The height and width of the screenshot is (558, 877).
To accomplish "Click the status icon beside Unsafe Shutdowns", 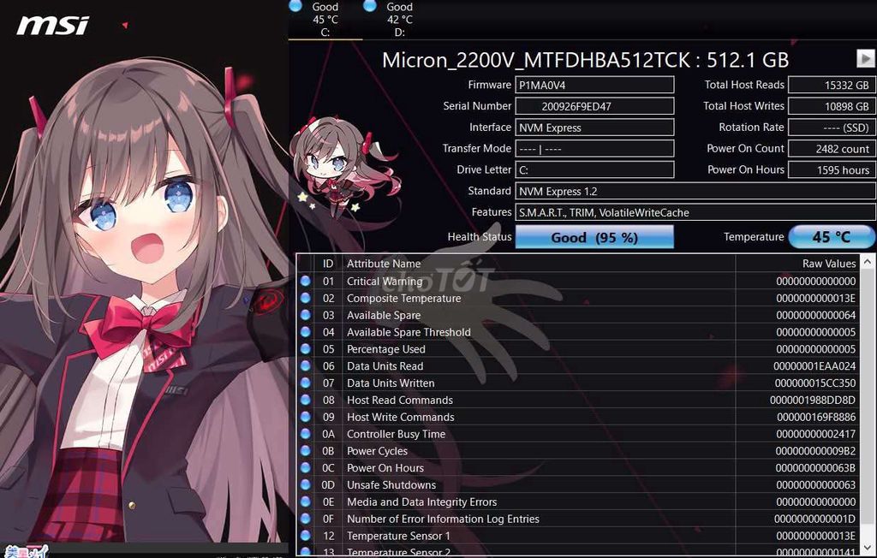I will click(306, 484).
